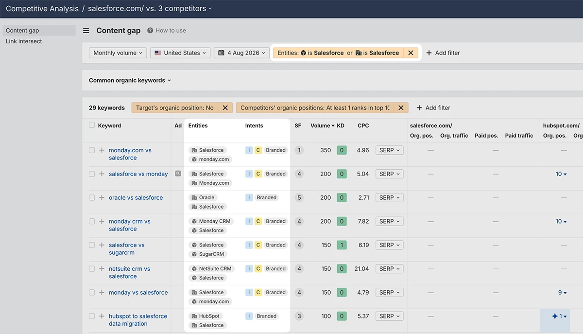This screenshot has height=334, width=583.
Task: Check the monday crm vs salesforce row
Action: 92,221
